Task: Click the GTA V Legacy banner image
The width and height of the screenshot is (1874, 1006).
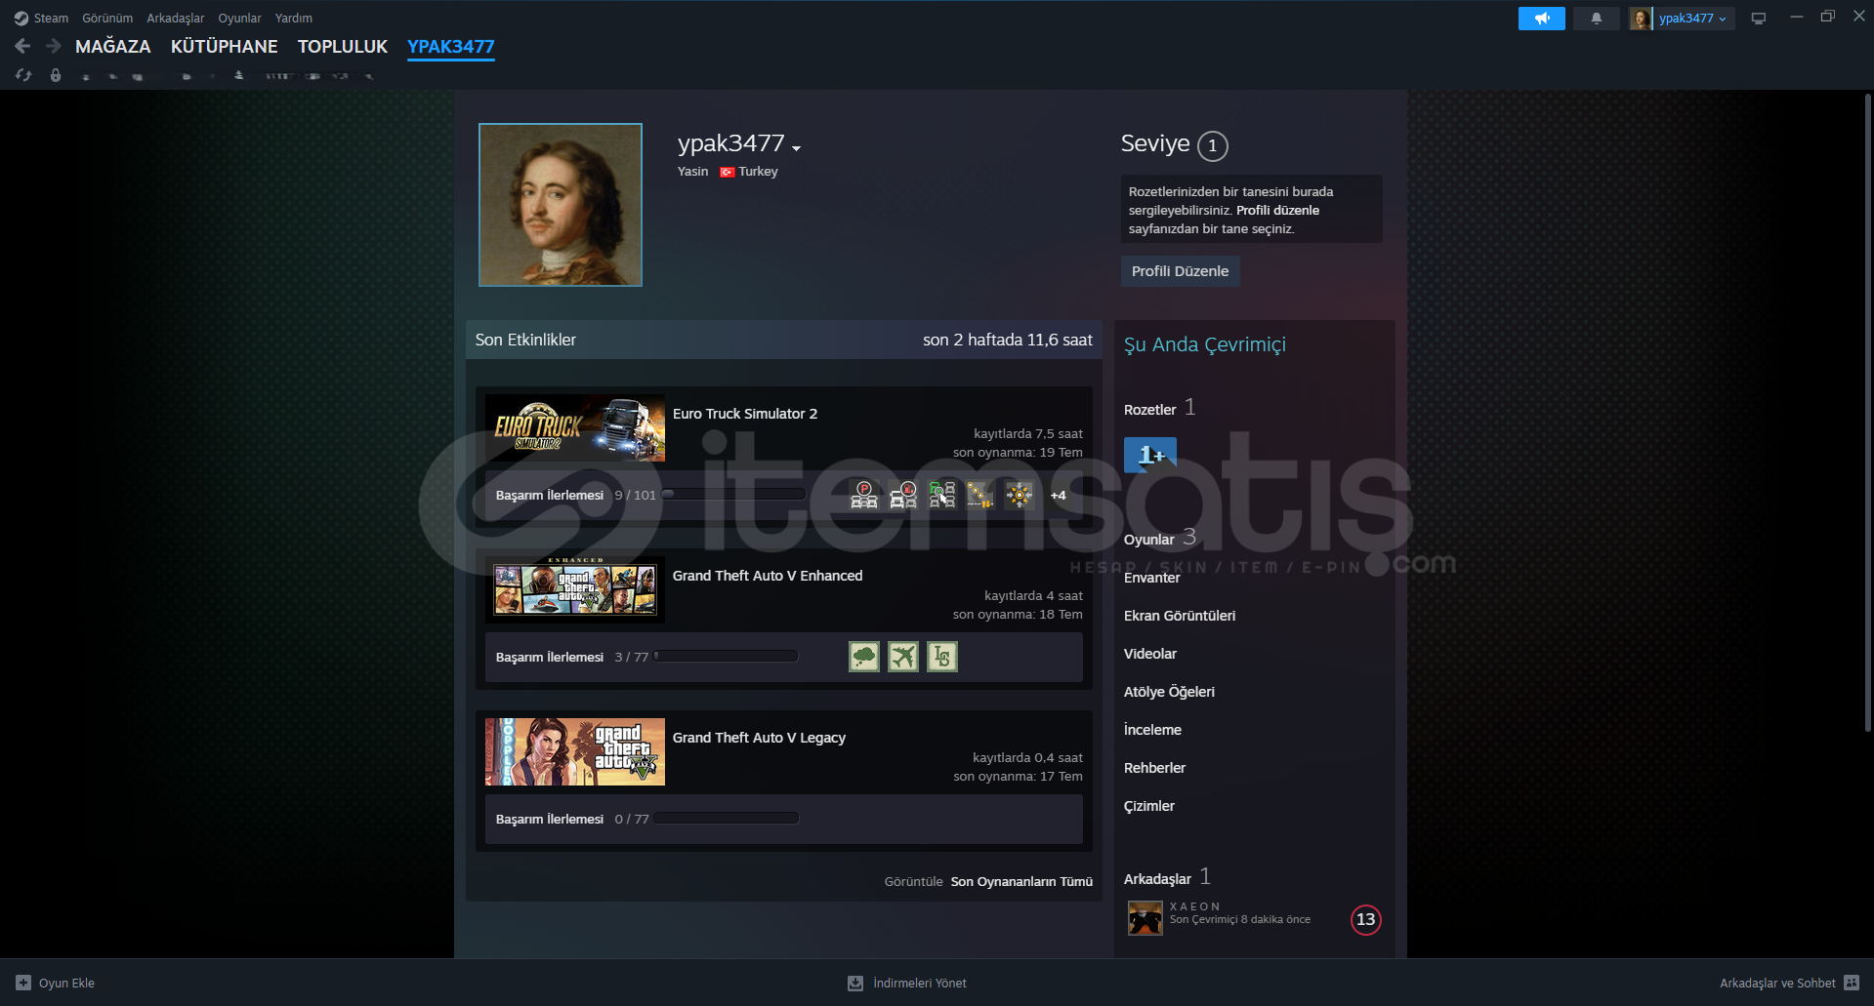Action: pyautogui.click(x=575, y=751)
